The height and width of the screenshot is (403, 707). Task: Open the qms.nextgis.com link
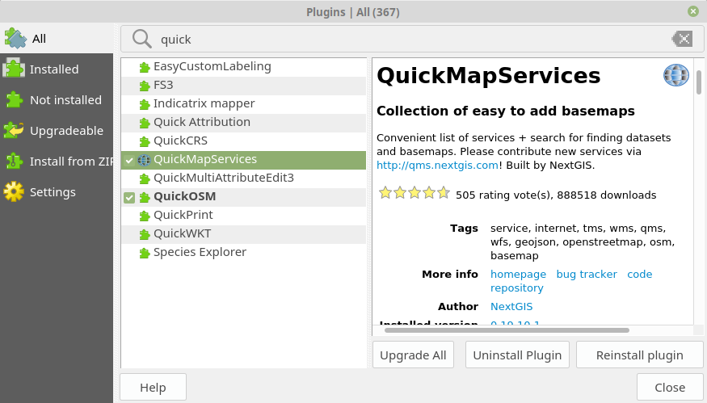[437, 165]
